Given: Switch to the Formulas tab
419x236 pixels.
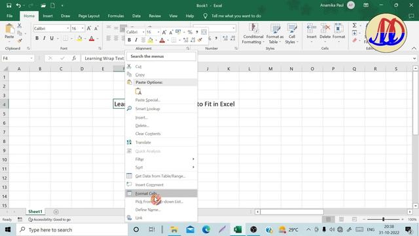Looking at the screenshot, I should [x=116, y=16].
